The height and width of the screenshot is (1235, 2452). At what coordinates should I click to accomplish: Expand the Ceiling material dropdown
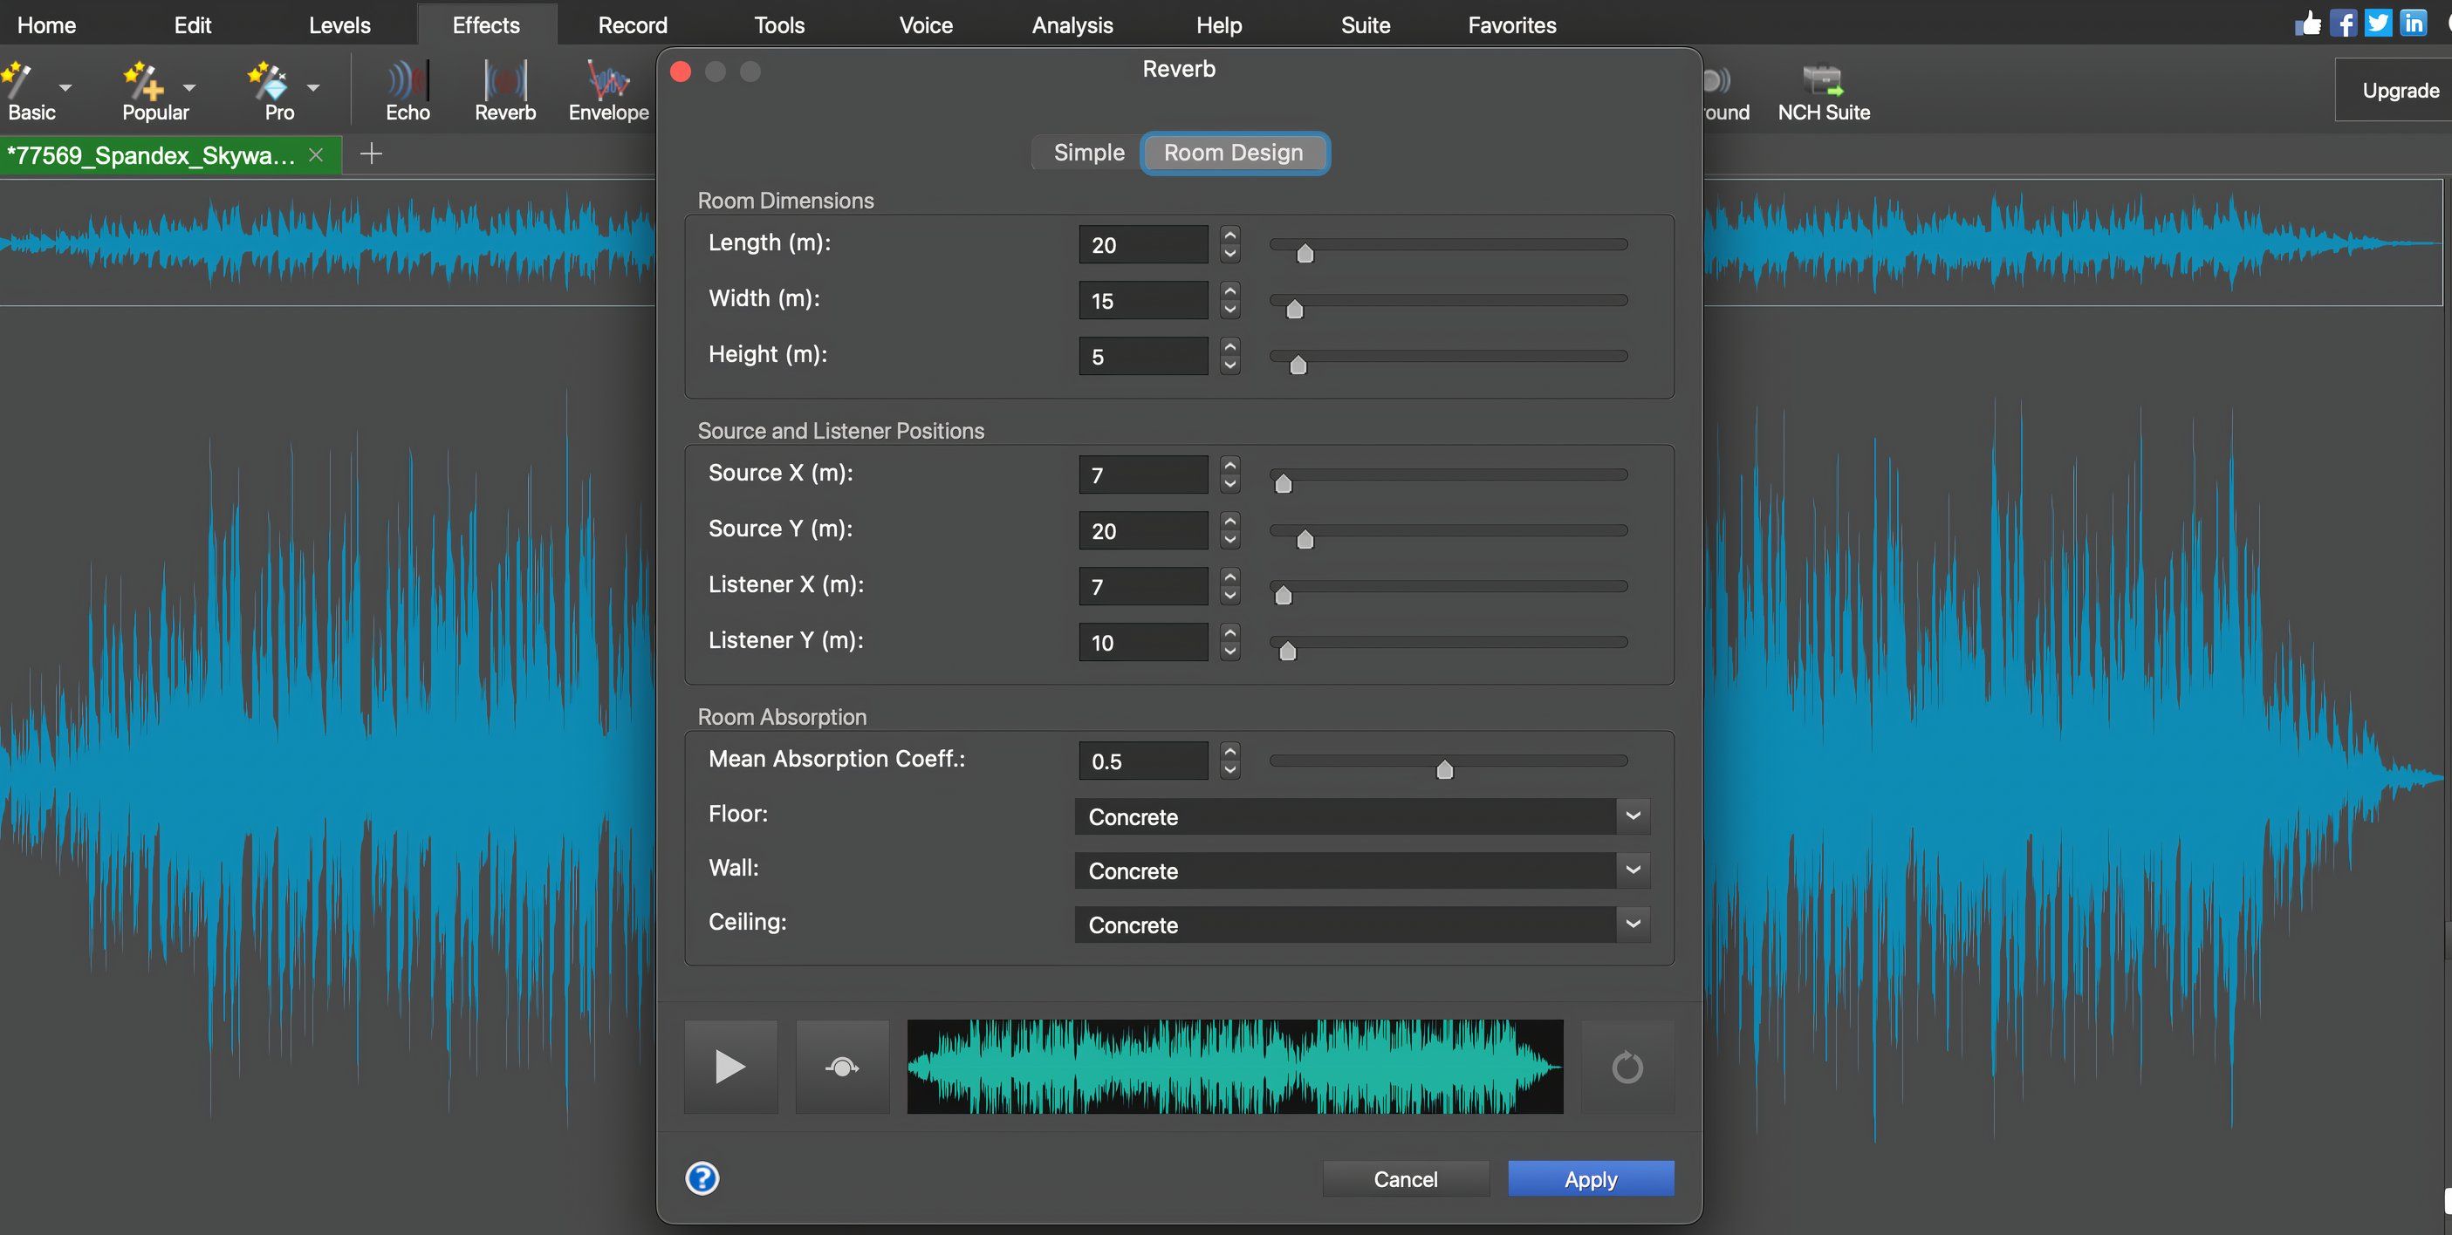1634,926
